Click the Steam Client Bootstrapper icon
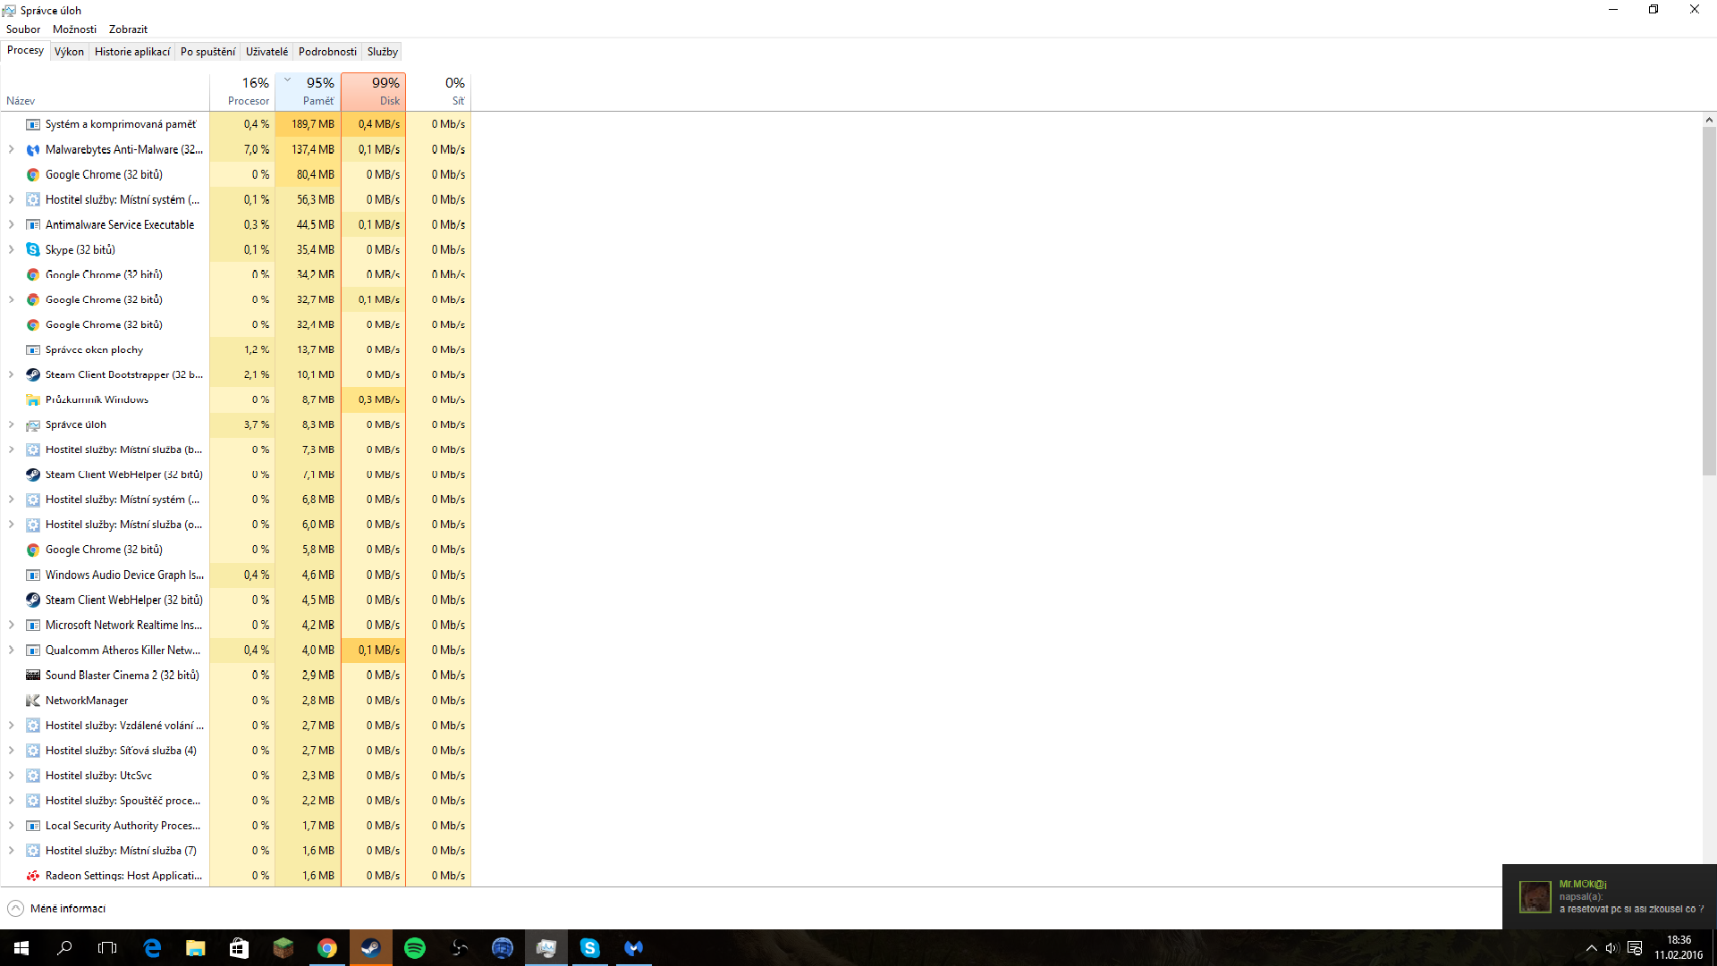 [x=33, y=375]
